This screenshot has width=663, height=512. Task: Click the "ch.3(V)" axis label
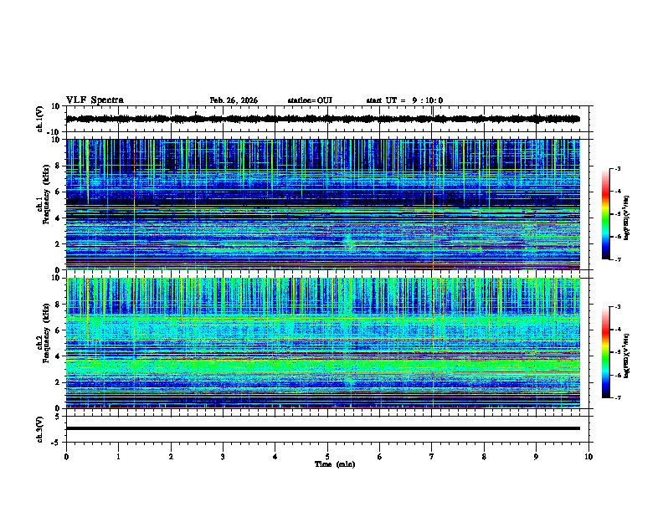(40, 429)
